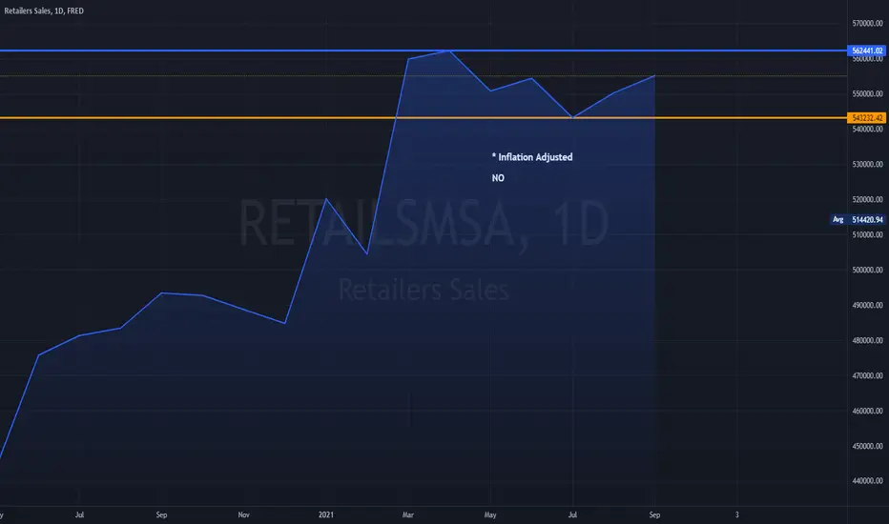Click the 570000.00 price axis value
This screenshot has width=889, height=524.
867,23
